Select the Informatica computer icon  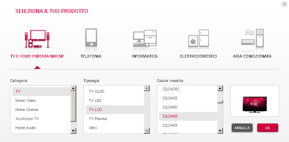tap(145, 38)
